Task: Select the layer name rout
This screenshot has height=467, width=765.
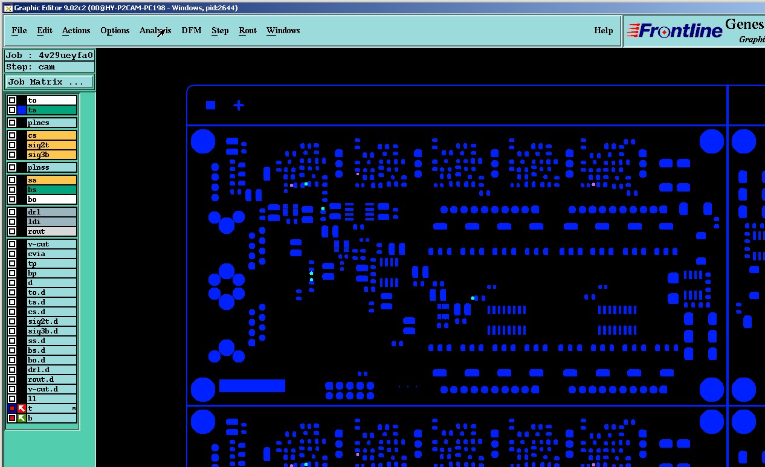Action: point(52,231)
